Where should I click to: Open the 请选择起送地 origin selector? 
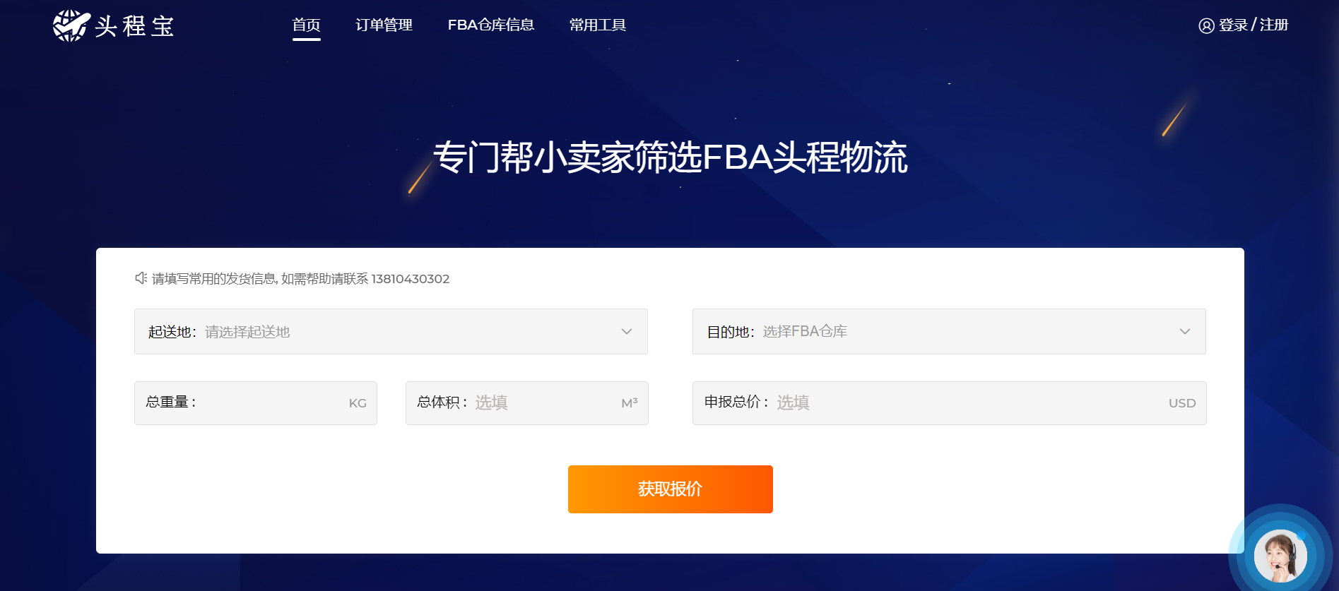[391, 332]
